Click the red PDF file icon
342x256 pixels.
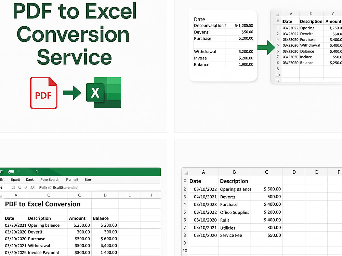point(44,93)
